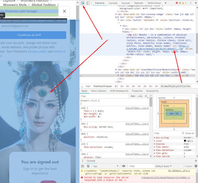This screenshot has height=183, width=198.
Task: Open the more DevTools tabs chevron
Action: (166, 3)
